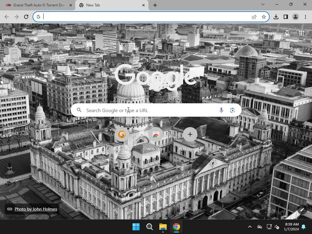Viewport: 312px width, 234px height.
Task: Open Windows taskbar search
Action: point(149,227)
